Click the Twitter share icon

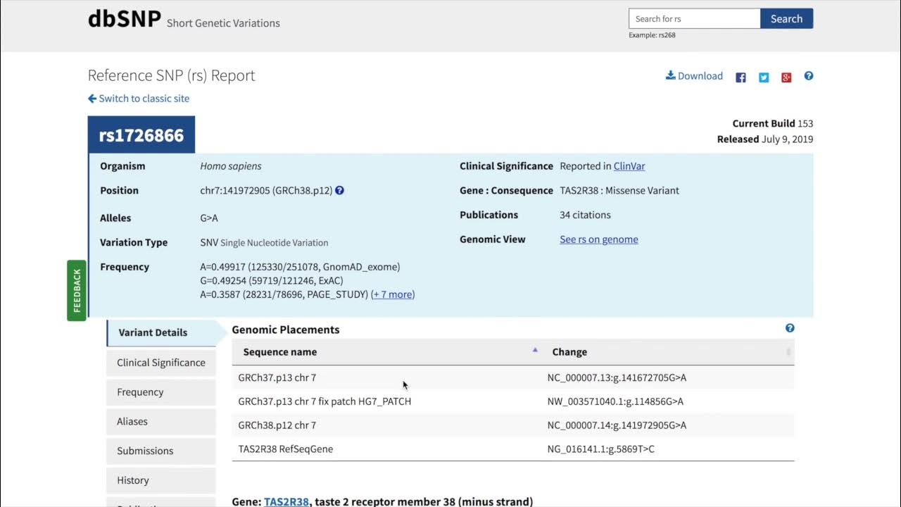764,77
